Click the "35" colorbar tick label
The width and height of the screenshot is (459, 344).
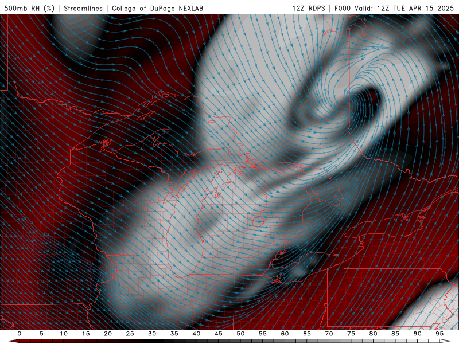click(174, 334)
